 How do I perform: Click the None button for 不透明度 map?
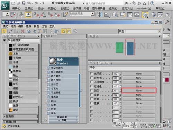point(139,82)
